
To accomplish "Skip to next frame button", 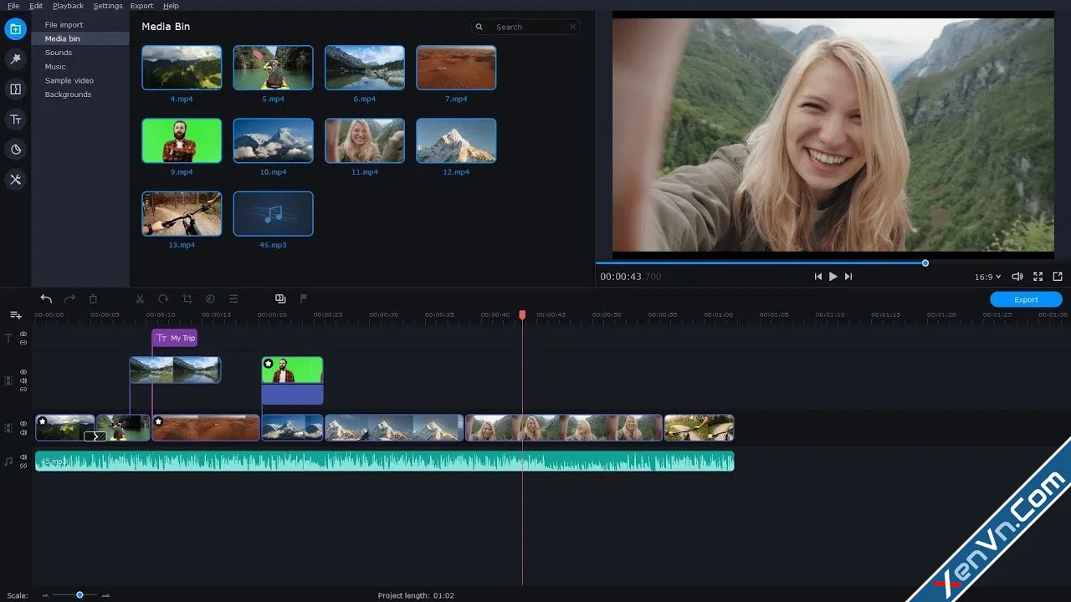I will 848,277.
